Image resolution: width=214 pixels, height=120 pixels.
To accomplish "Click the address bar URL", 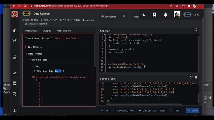I will click(x=71, y=6).
